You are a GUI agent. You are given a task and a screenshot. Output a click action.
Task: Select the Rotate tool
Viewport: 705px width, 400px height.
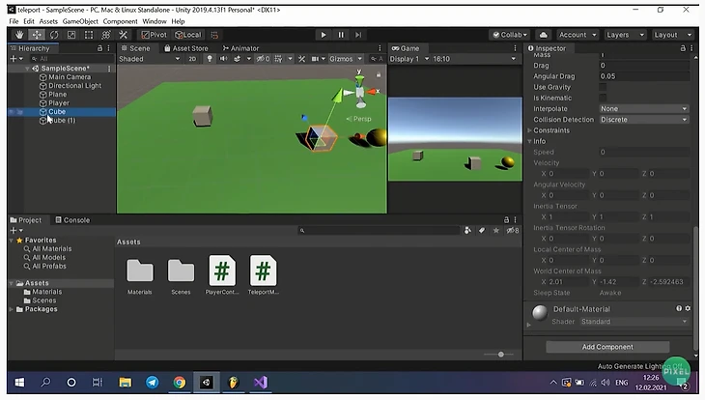54,35
